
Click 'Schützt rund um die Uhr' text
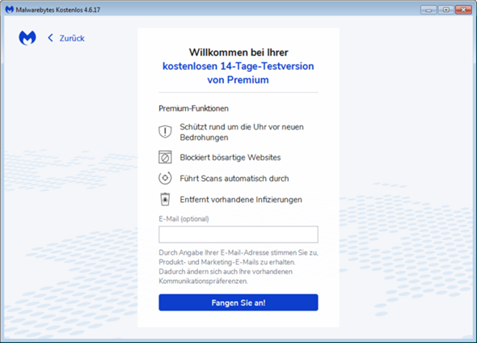(223, 127)
